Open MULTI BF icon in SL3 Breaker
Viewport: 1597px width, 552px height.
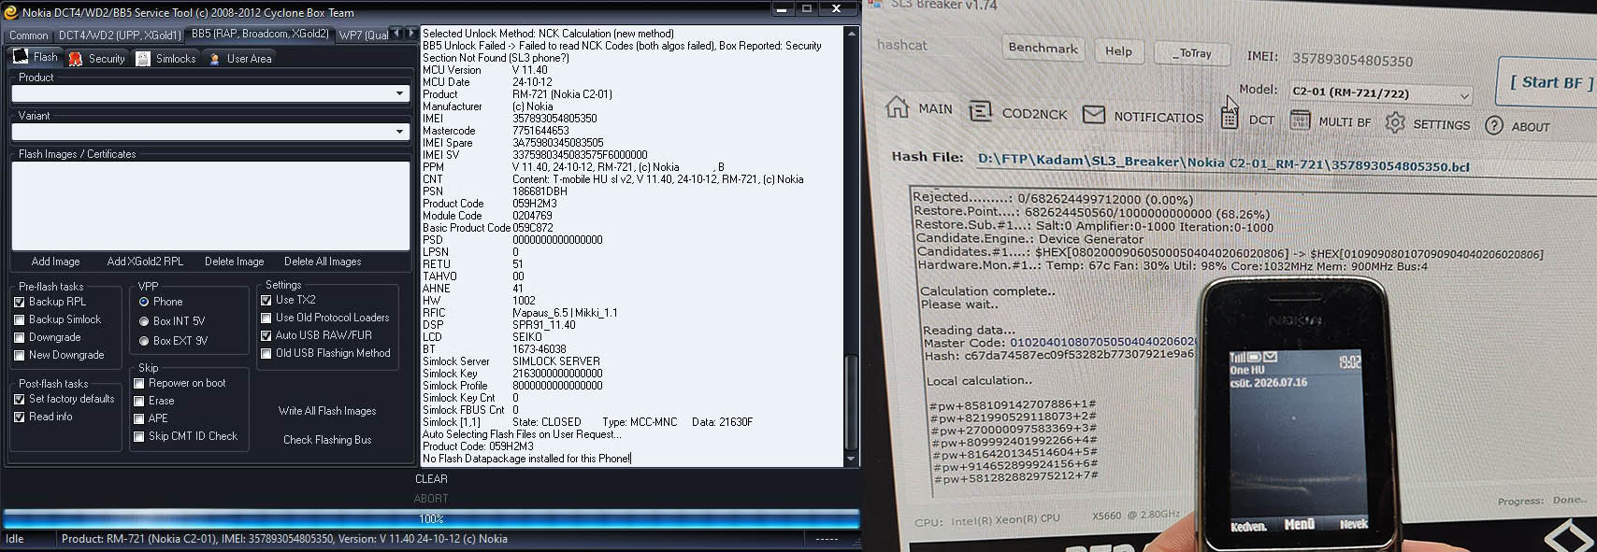[1300, 120]
